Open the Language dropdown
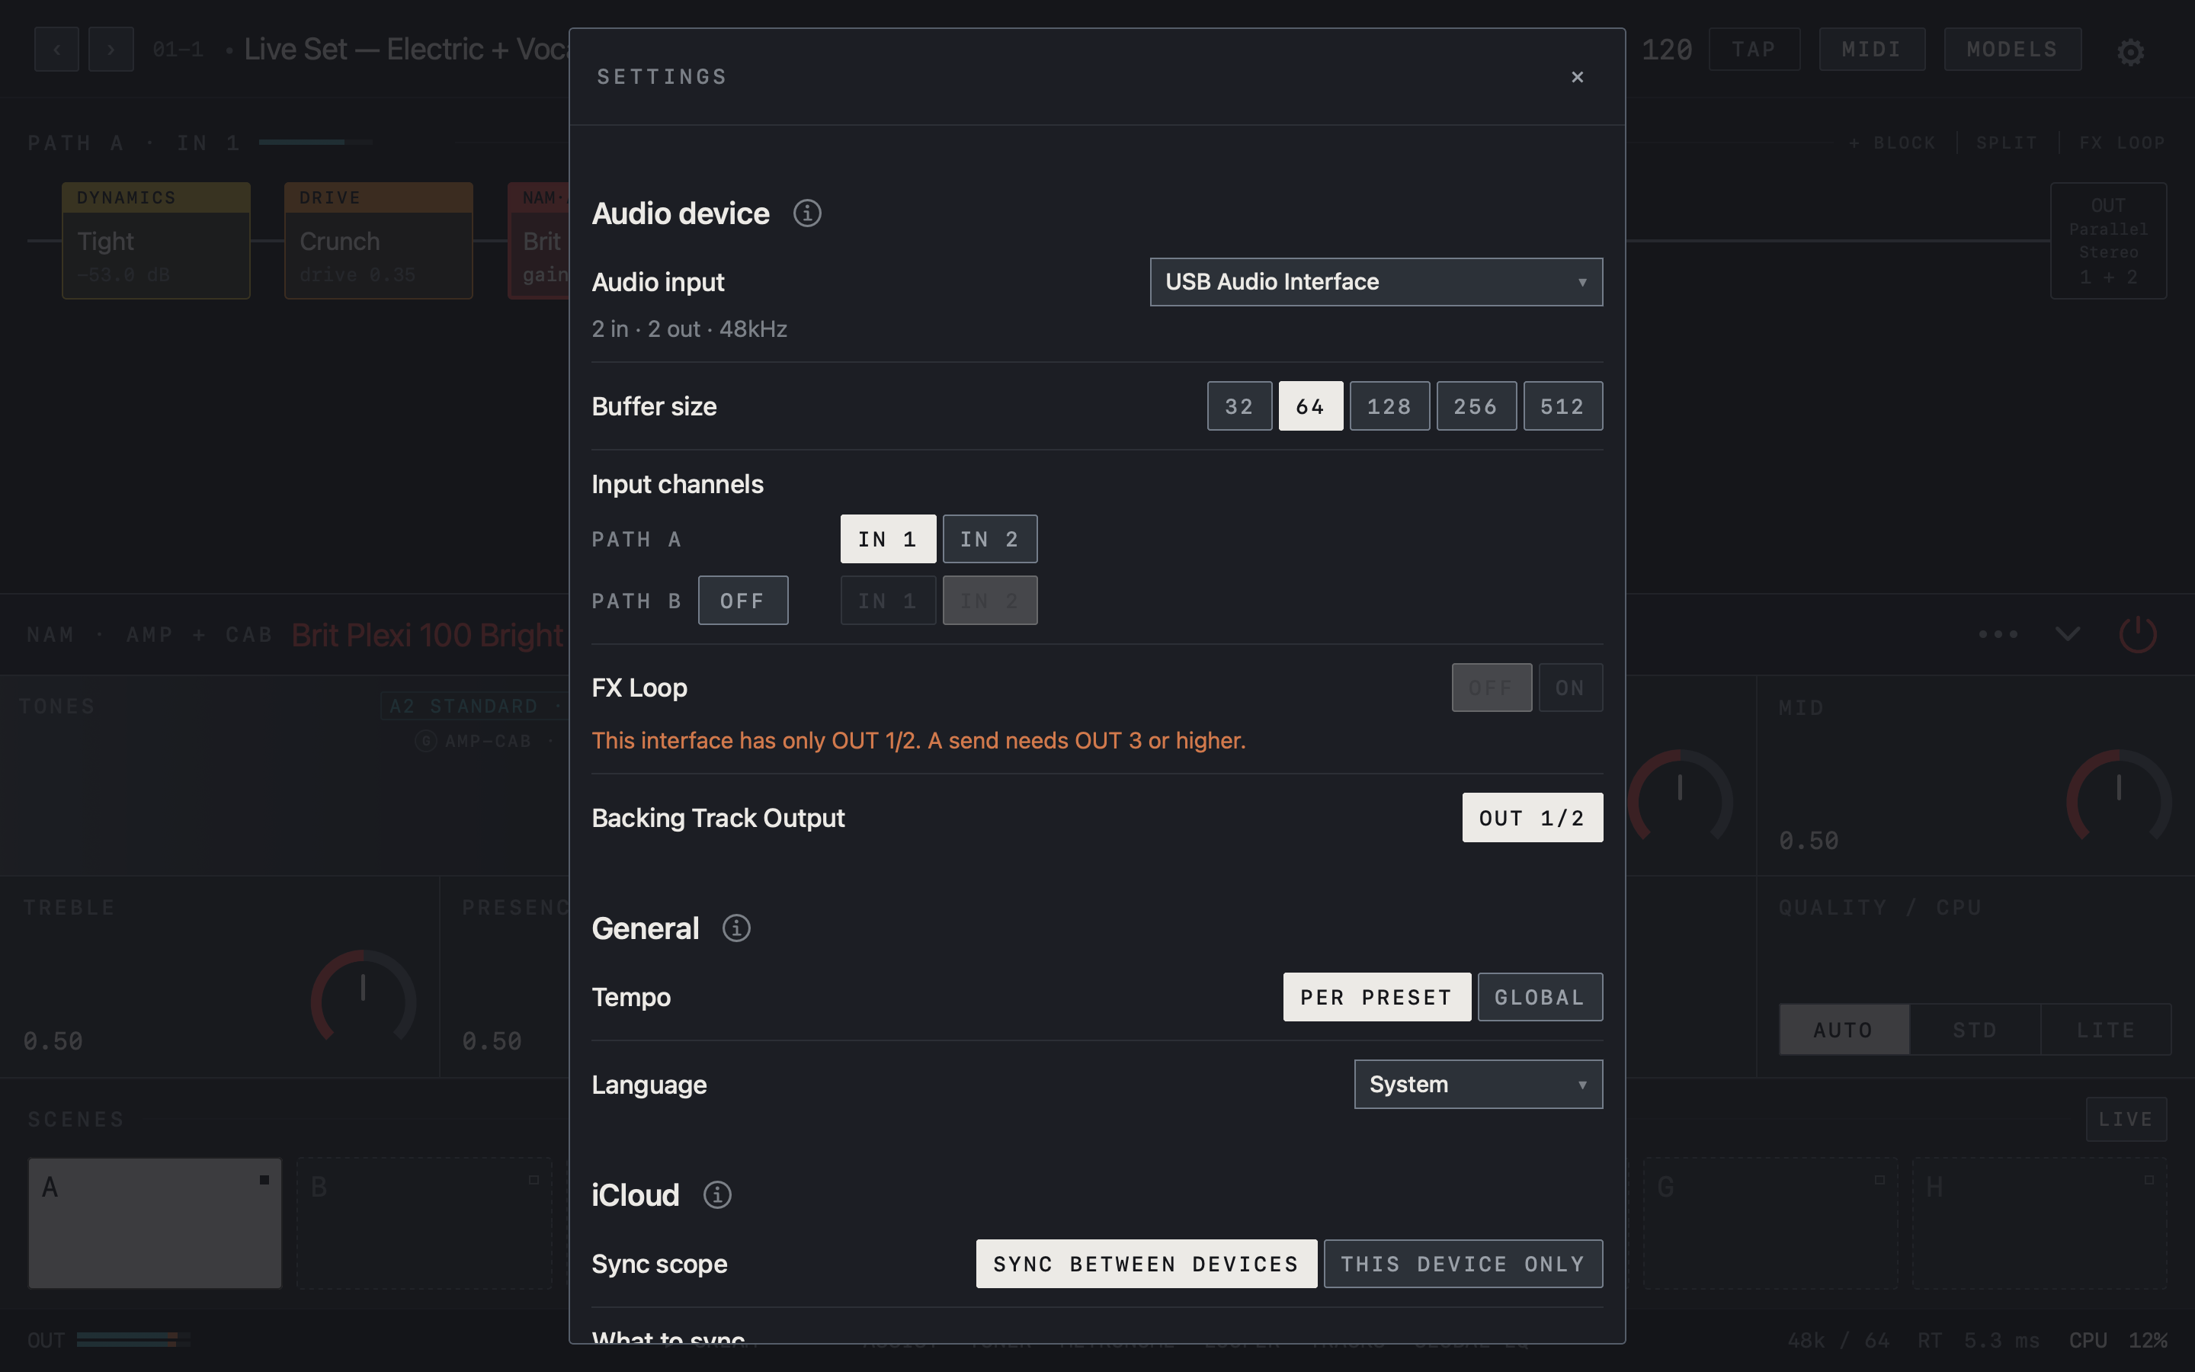 click(x=1478, y=1085)
